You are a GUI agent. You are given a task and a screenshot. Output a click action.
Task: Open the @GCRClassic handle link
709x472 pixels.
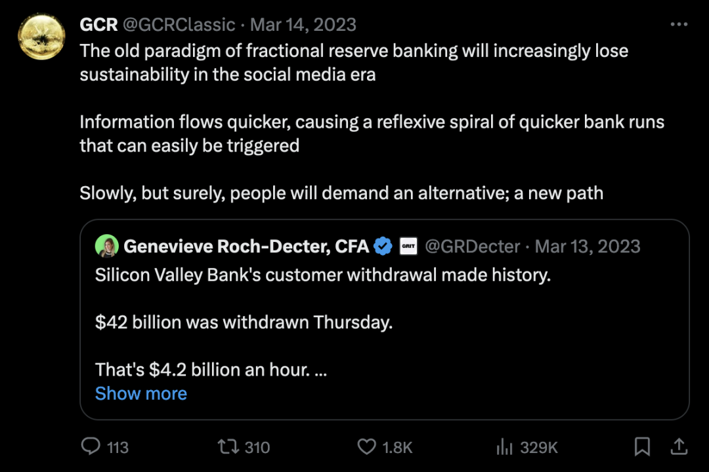(179, 25)
